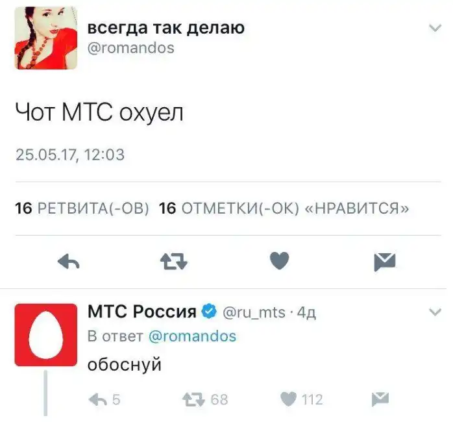
Task: Open the @romandos handle under author name
Action: (x=130, y=49)
